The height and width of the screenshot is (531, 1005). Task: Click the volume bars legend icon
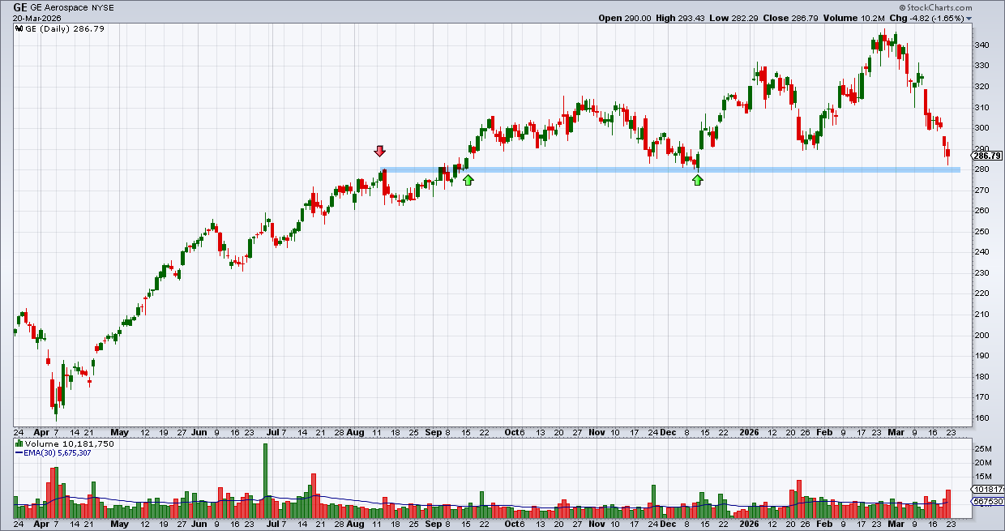(x=19, y=444)
